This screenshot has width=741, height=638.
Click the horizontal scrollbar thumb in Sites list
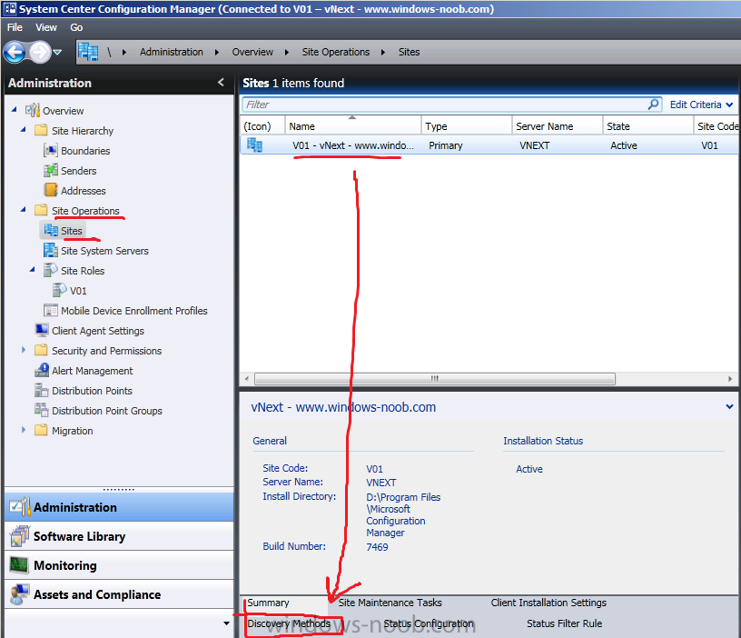click(x=435, y=379)
